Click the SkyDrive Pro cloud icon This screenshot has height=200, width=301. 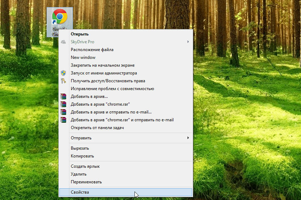coord(63,42)
